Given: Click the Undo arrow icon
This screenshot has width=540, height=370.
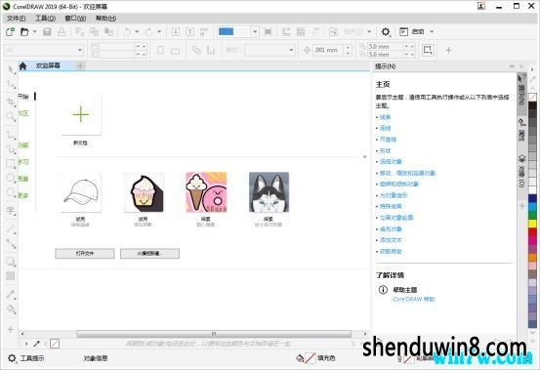Looking at the screenshot, I should [127, 32].
